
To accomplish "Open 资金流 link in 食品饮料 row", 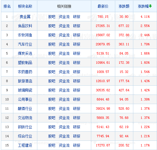I will (64, 26).
